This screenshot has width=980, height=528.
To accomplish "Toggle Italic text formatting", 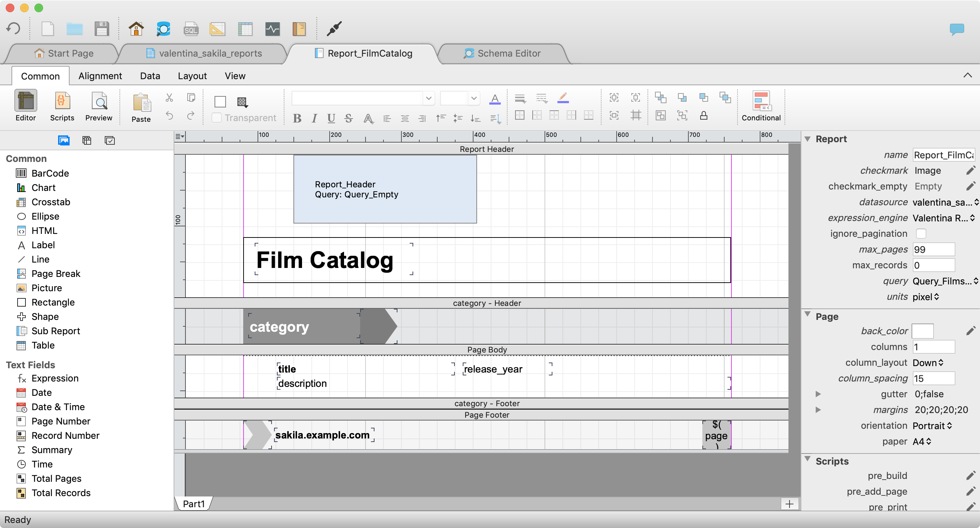I will point(314,118).
